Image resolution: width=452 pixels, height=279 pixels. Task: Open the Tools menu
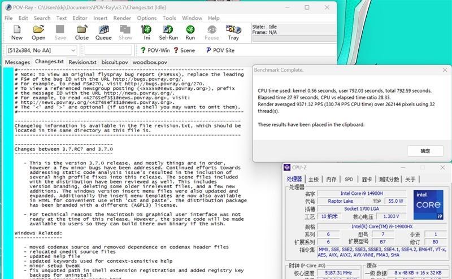point(169,18)
